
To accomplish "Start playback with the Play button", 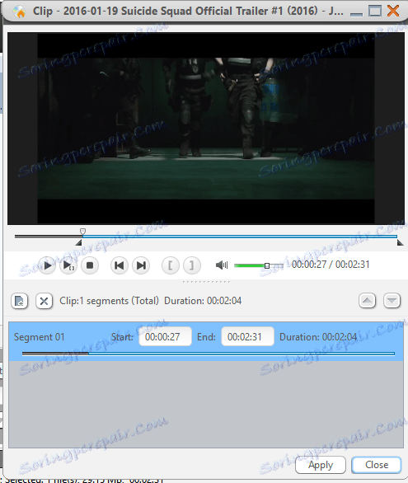I will click(47, 265).
